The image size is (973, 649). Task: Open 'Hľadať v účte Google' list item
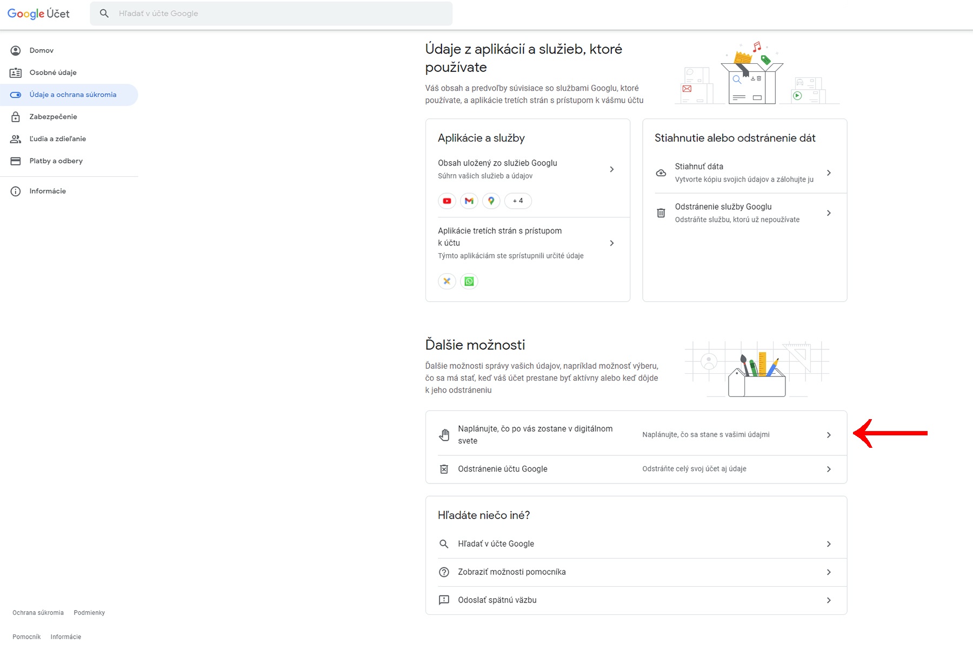(636, 544)
